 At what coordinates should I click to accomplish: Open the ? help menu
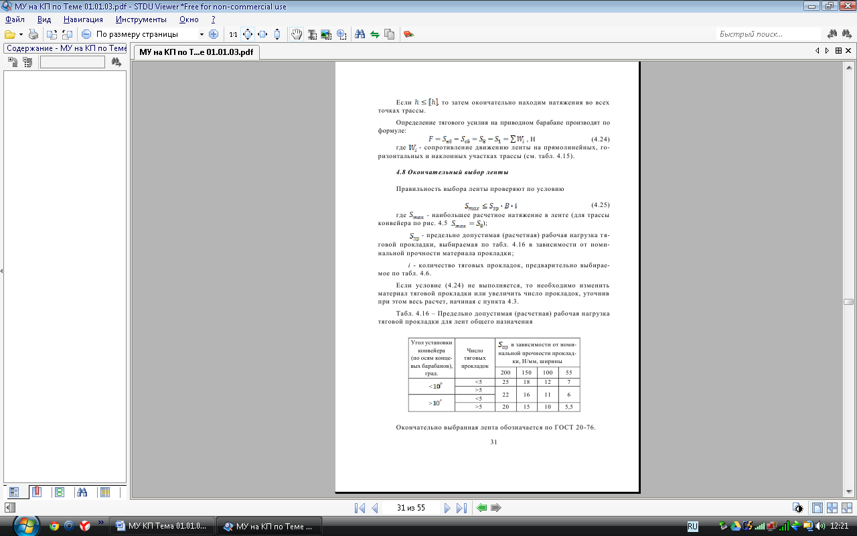214,19
